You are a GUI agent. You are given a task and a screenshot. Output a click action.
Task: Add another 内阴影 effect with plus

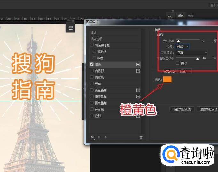pyautogui.click(x=138, y=71)
